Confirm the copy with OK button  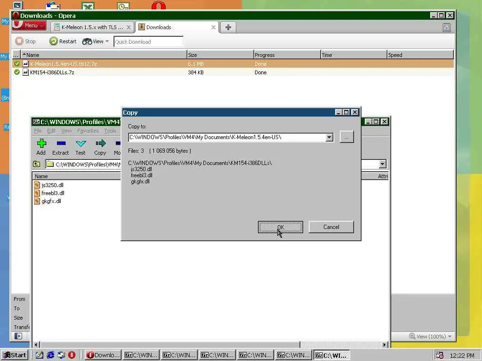coord(281,227)
